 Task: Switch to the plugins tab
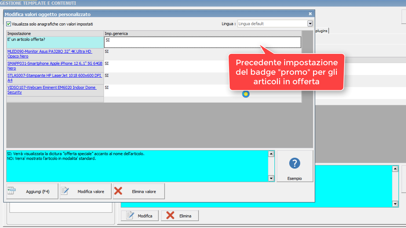pyautogui.click(x=322, y=31)
